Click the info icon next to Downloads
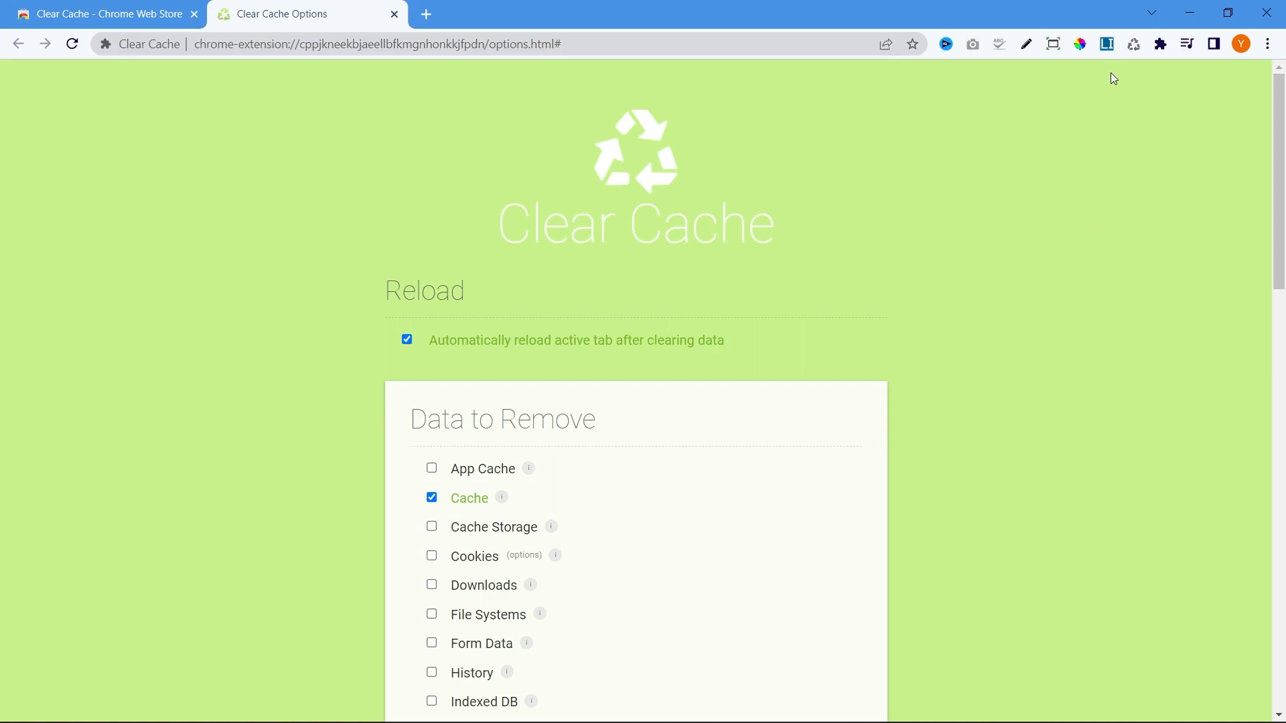The height and width of the screenshot is (723, 1286). click(530, 584)
